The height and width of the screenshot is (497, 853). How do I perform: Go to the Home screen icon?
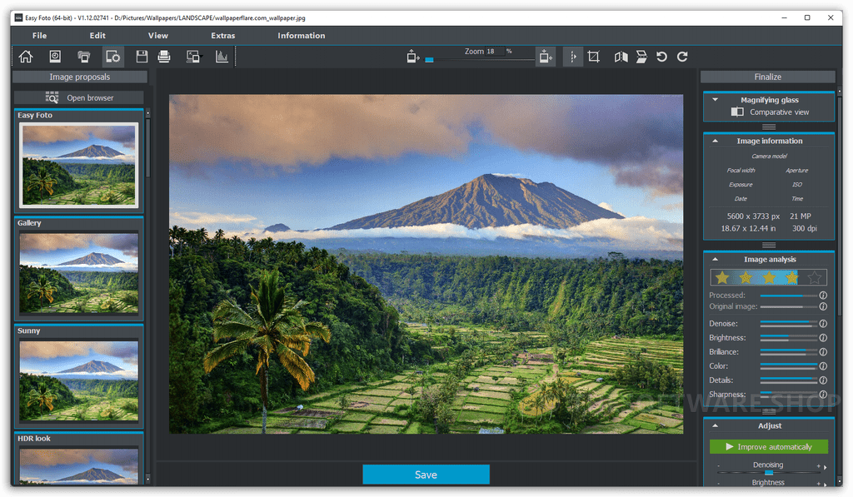[26, 57]
